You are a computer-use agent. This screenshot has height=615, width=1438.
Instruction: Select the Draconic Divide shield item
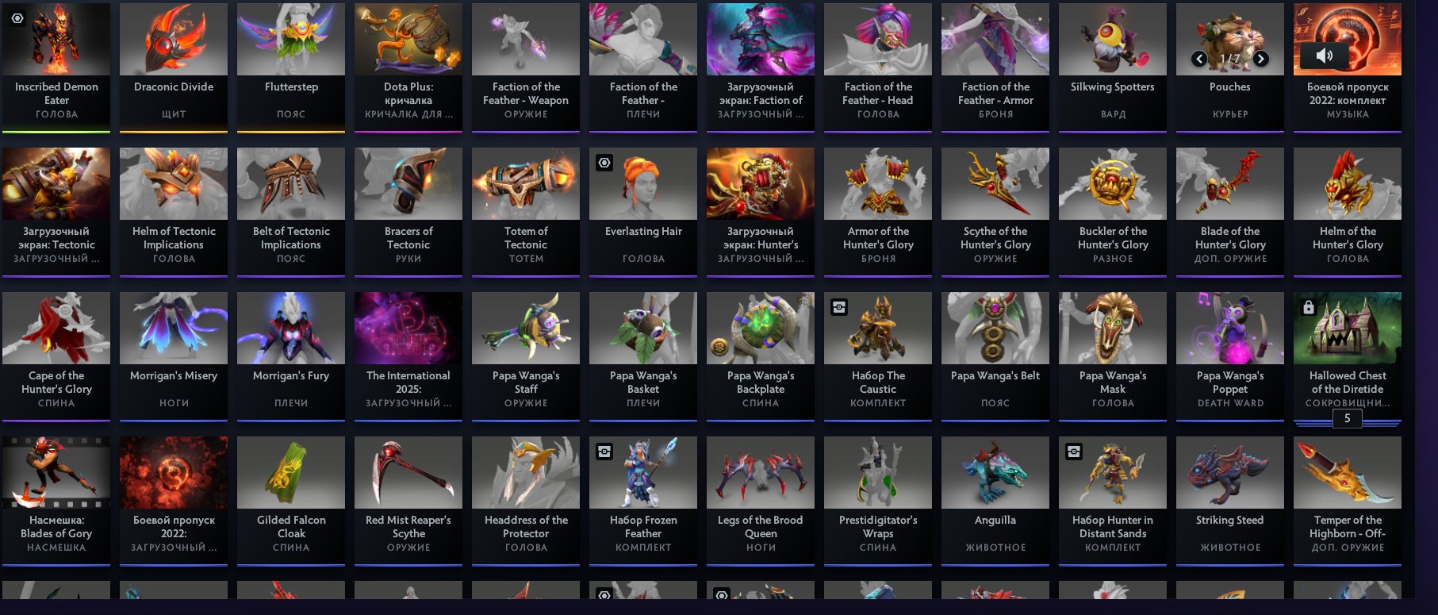coord(174,67)
